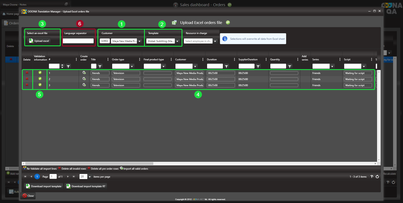The image size is (403, 203).
Task: Click the Duration column filter funnel icon
Action: coord(226,66)
